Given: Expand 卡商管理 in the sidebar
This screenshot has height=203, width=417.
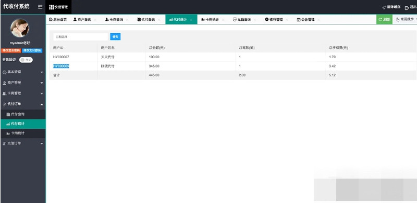Looking at the screenshot, I should 23,93.
